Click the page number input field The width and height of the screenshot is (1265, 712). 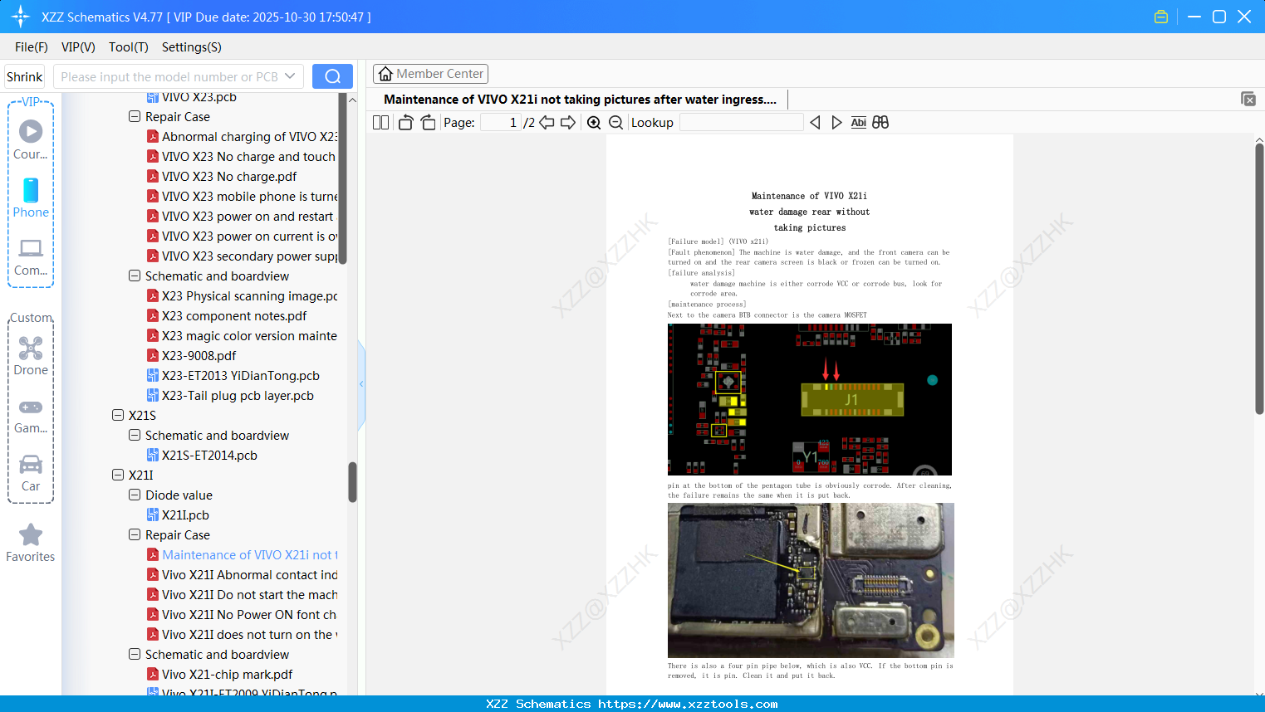pyautogui.click(x=501, y=123)
